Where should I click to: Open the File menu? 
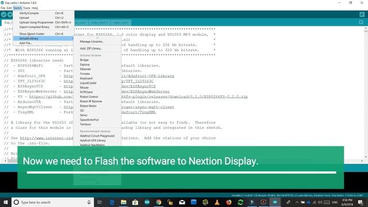[x=3, y=8]
